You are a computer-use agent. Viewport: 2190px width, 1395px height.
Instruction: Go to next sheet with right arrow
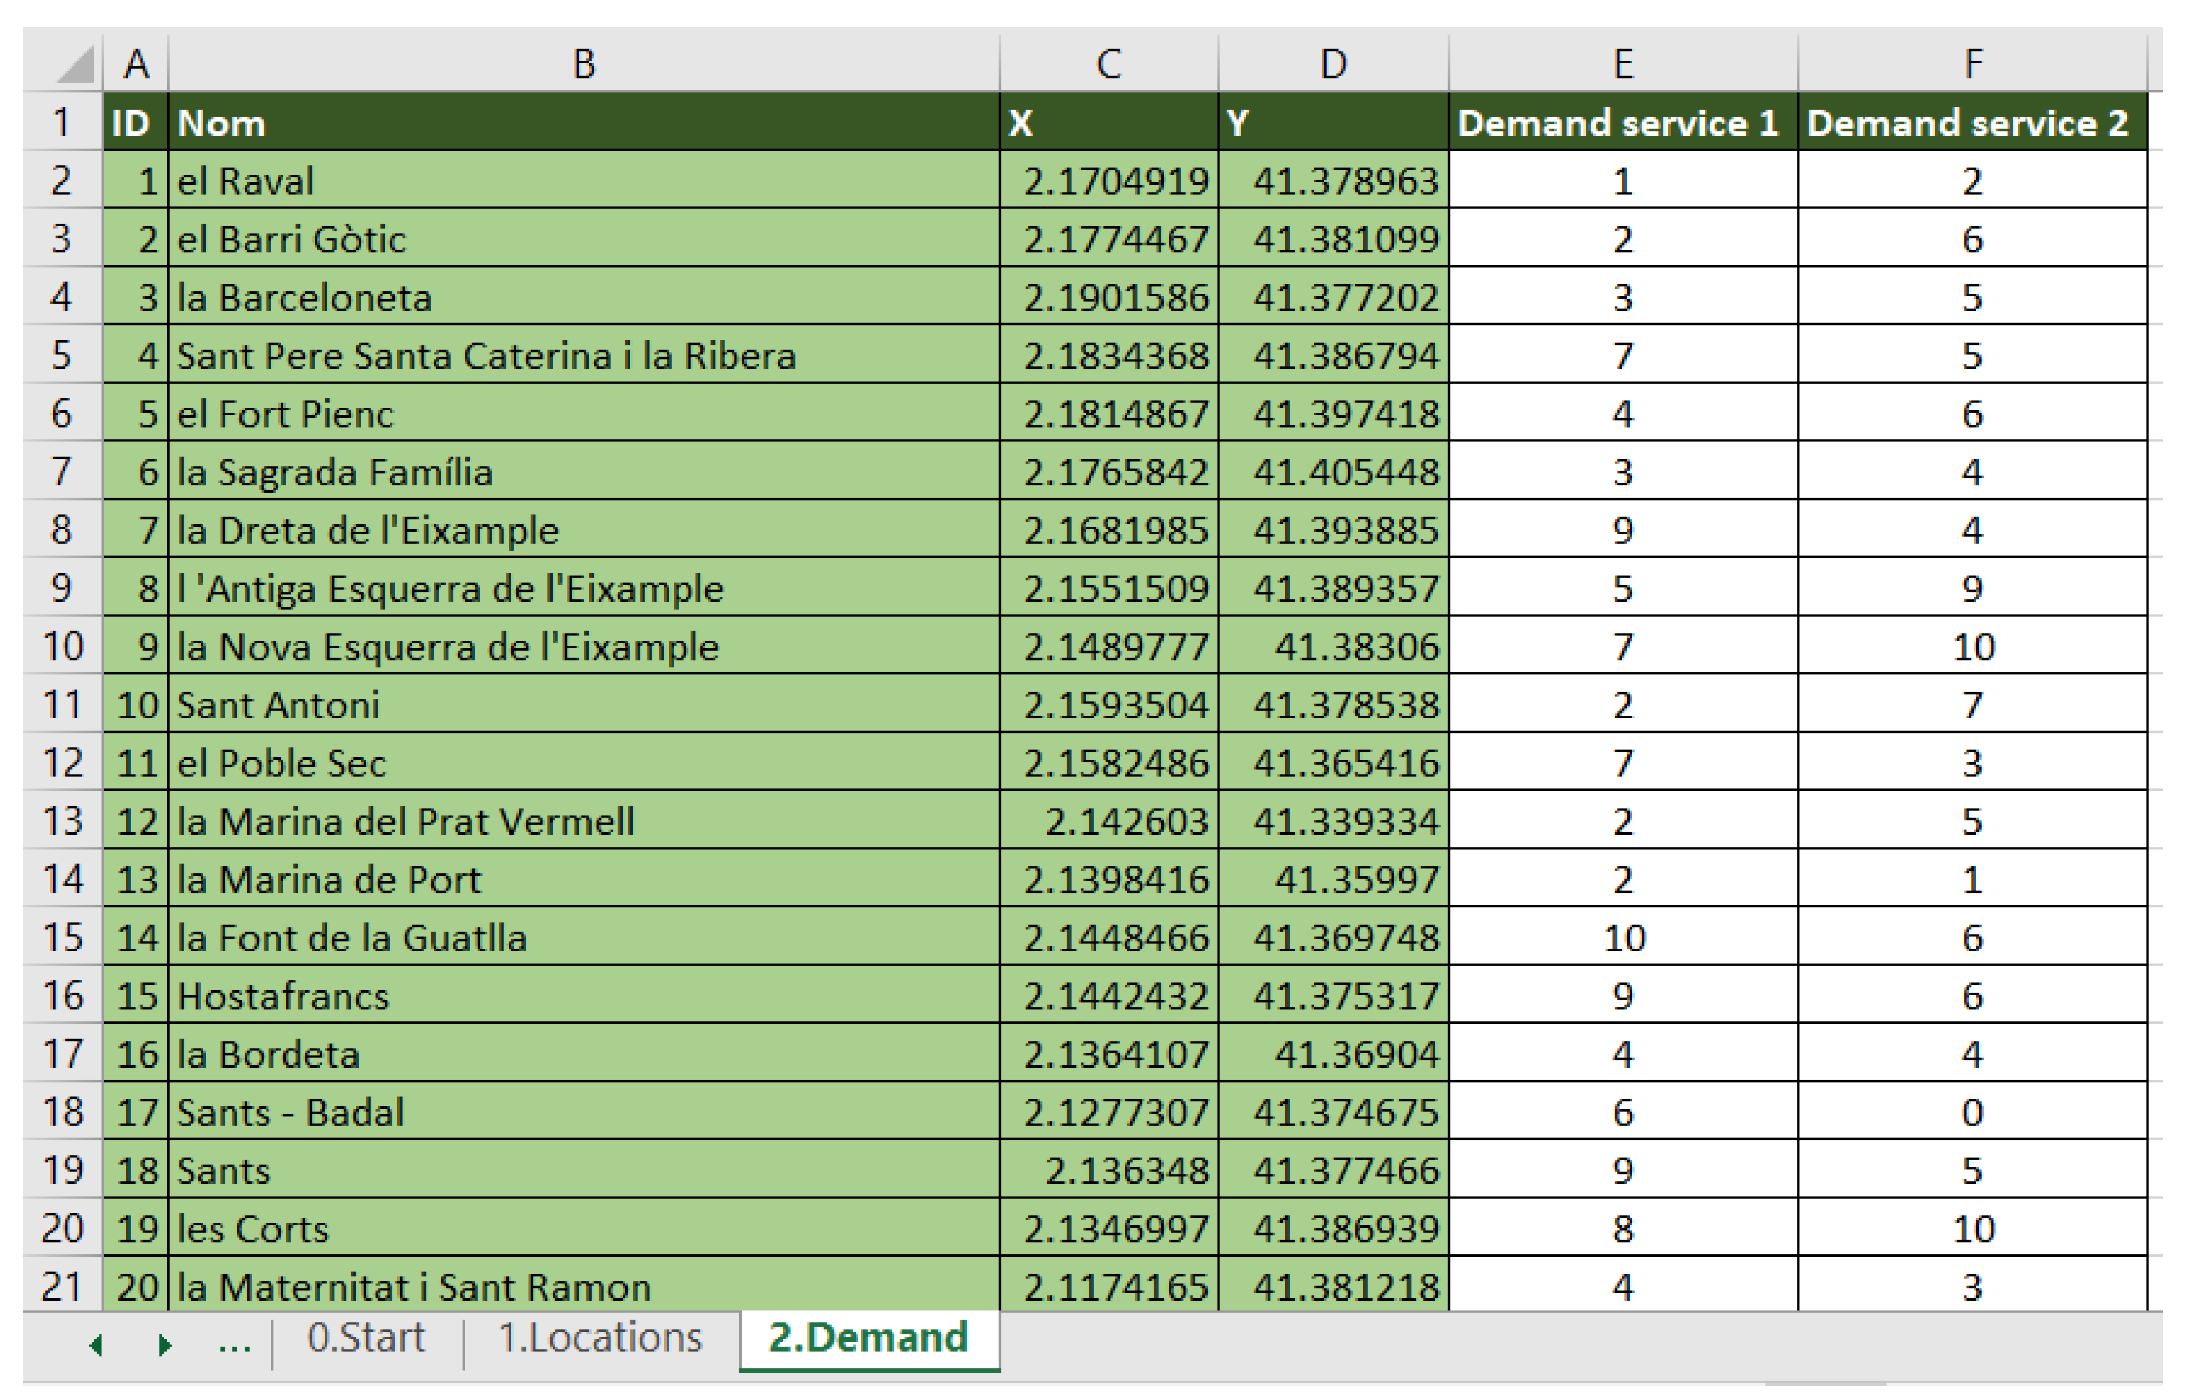coord(164,1344)
